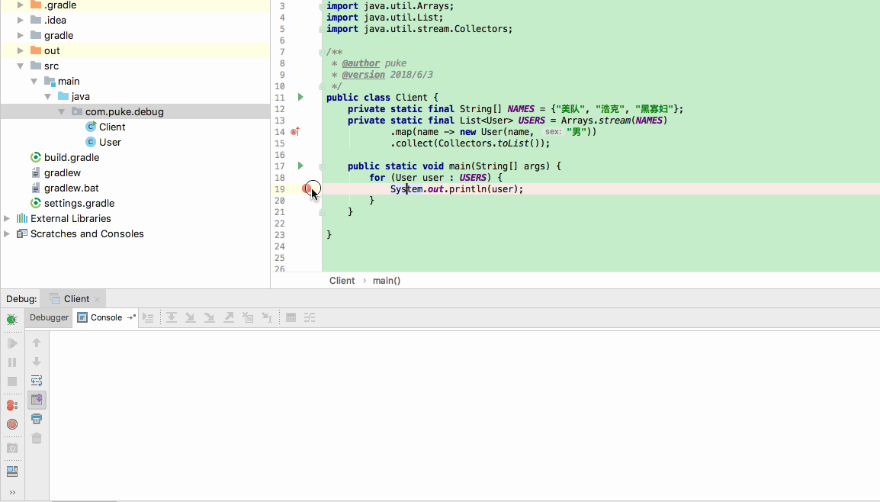Toggle Use Soft Wraps in console
Screen dimensions: 880x502
pyautogui.click(x=36, y=381)
